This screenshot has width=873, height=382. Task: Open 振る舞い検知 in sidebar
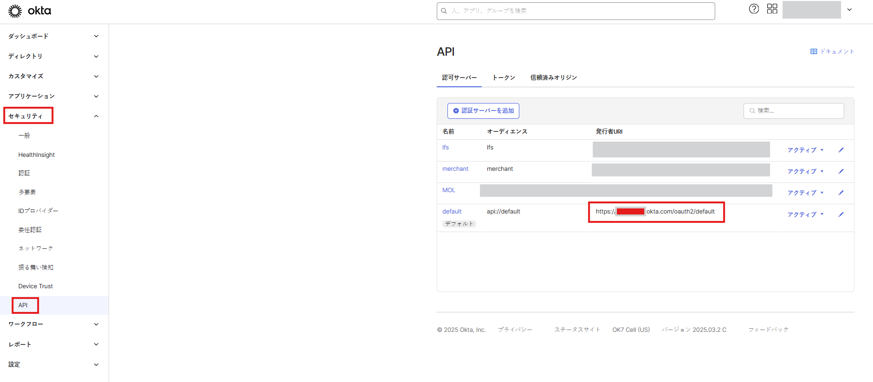pos(36,267)
